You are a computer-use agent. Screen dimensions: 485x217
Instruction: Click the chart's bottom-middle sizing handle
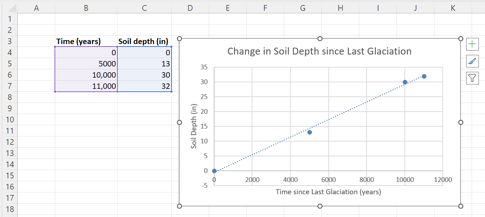pos(320,206)
